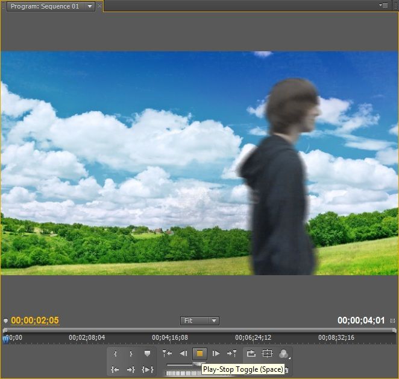Click the viewing area bar above the ruler
This screenshot has width=399, height=379.
[x=199, y=330]
